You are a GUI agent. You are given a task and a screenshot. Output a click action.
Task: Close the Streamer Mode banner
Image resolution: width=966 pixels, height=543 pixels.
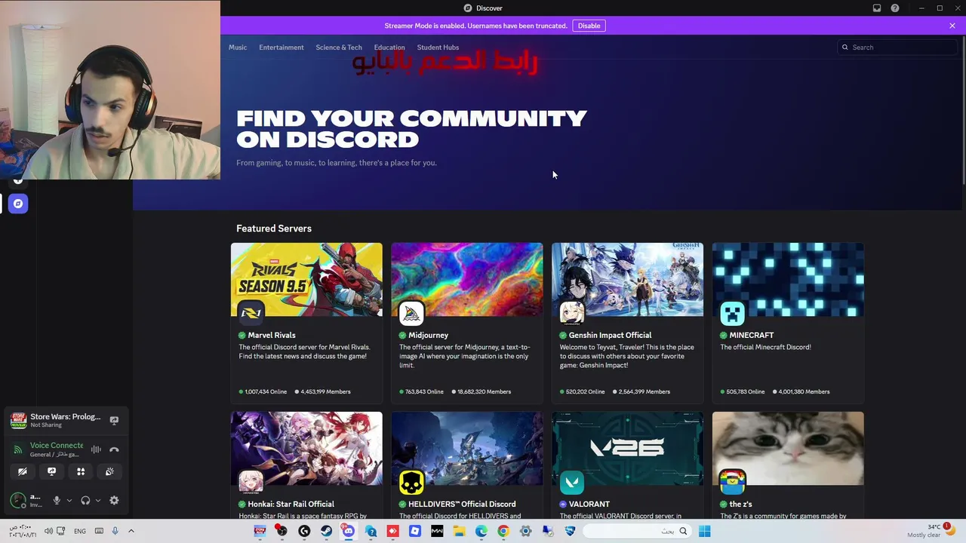click(952, 26)
